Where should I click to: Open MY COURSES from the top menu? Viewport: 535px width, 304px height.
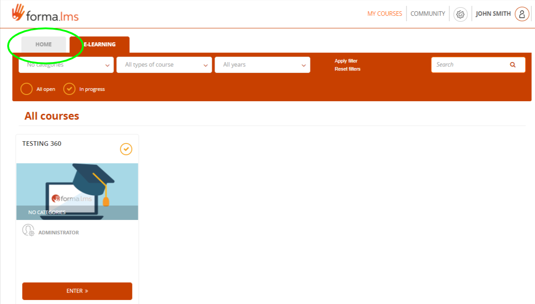pos(384,13)
